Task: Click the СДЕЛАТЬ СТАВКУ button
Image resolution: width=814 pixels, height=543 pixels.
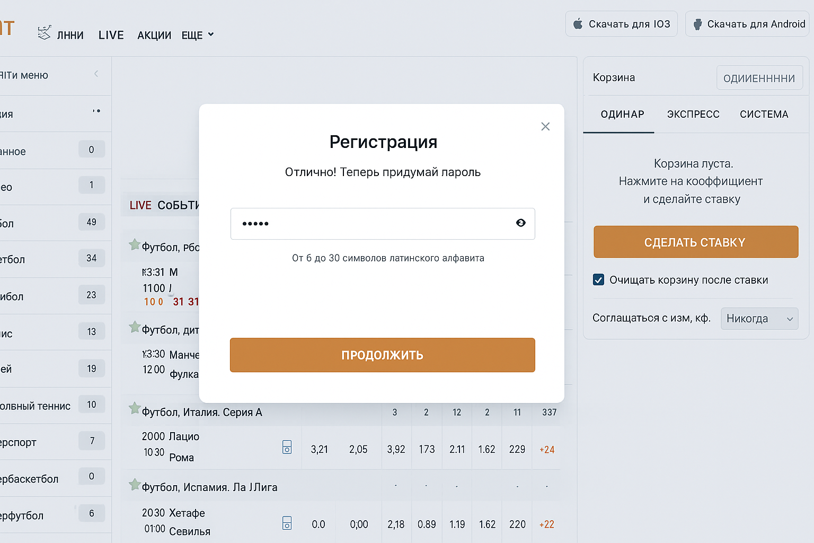Action: tap(695, 242)
